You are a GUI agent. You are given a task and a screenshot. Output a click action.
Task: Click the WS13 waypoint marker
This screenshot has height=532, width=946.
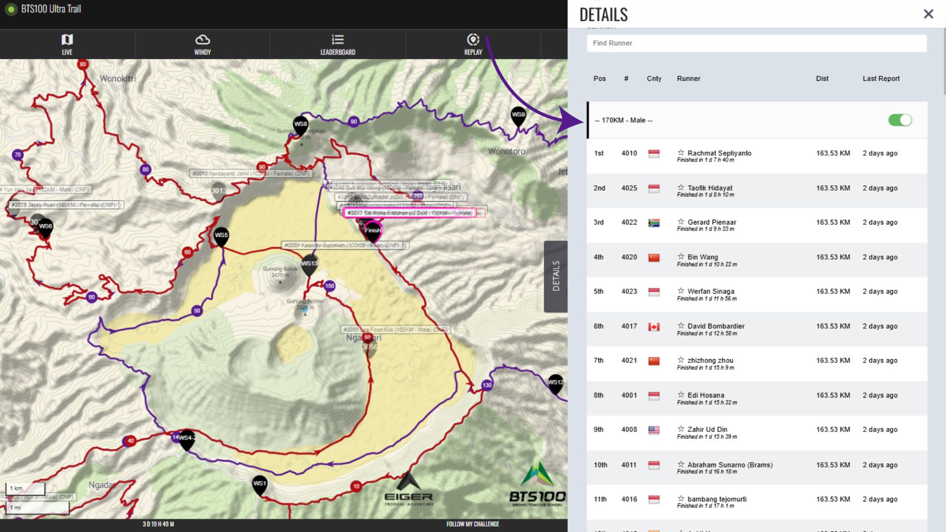(309, 265)
